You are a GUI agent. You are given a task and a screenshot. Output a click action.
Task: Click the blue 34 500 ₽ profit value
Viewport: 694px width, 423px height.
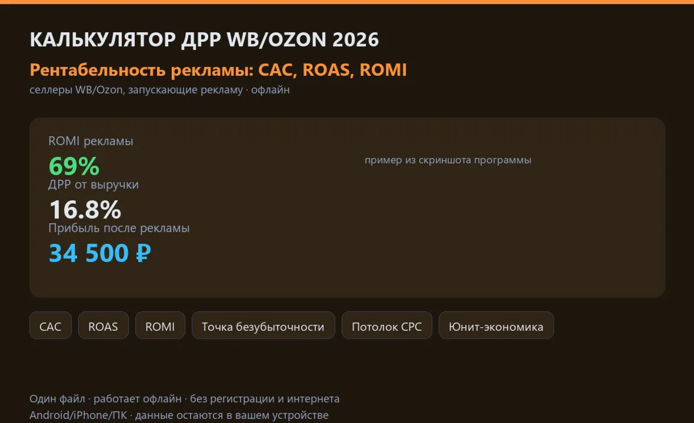click(99, 253)
